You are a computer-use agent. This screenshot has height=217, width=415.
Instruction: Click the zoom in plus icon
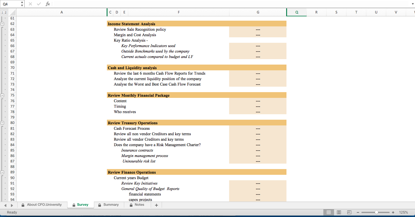393,212
